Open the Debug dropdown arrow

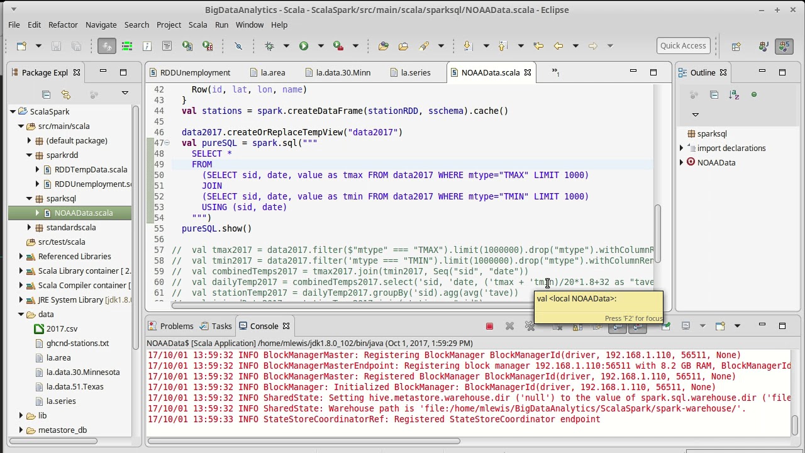286,46
